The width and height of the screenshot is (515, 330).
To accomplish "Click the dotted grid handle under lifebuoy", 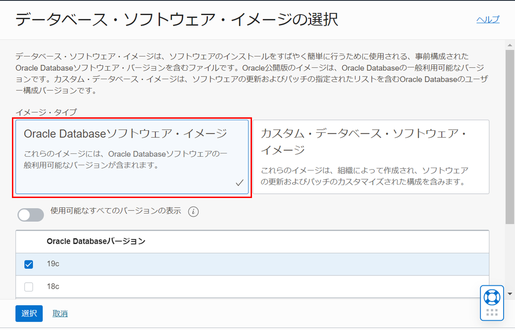I will pyautogui.click(x=492, y=313).
